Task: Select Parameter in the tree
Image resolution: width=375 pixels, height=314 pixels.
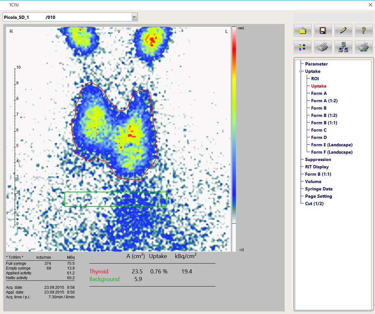Action: (316, 64)
